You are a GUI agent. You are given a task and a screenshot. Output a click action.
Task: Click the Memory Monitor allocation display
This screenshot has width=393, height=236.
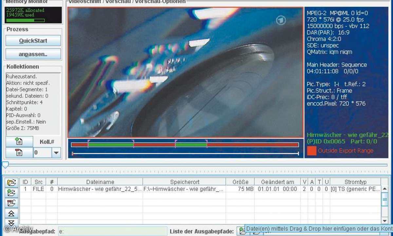pyautogui.click(x=33, y=15)
